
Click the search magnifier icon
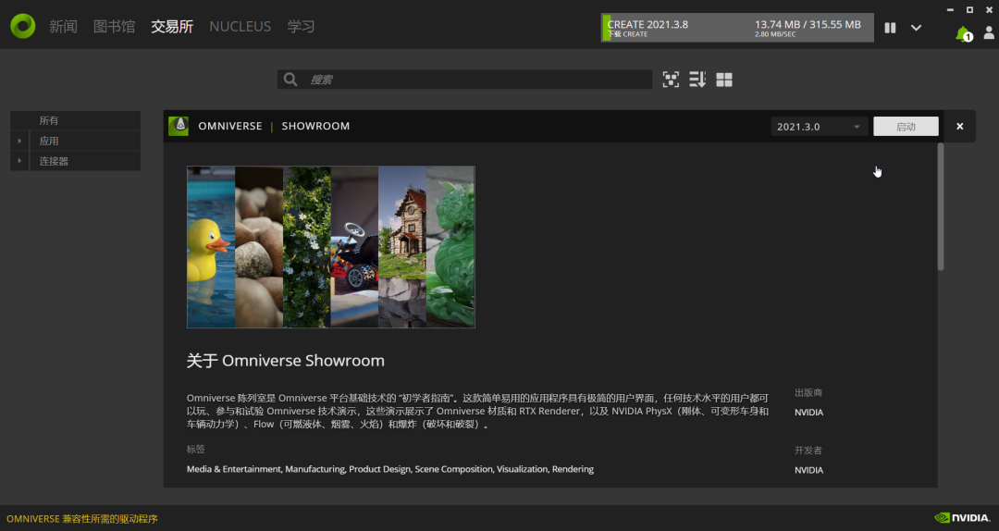[290, 79]
